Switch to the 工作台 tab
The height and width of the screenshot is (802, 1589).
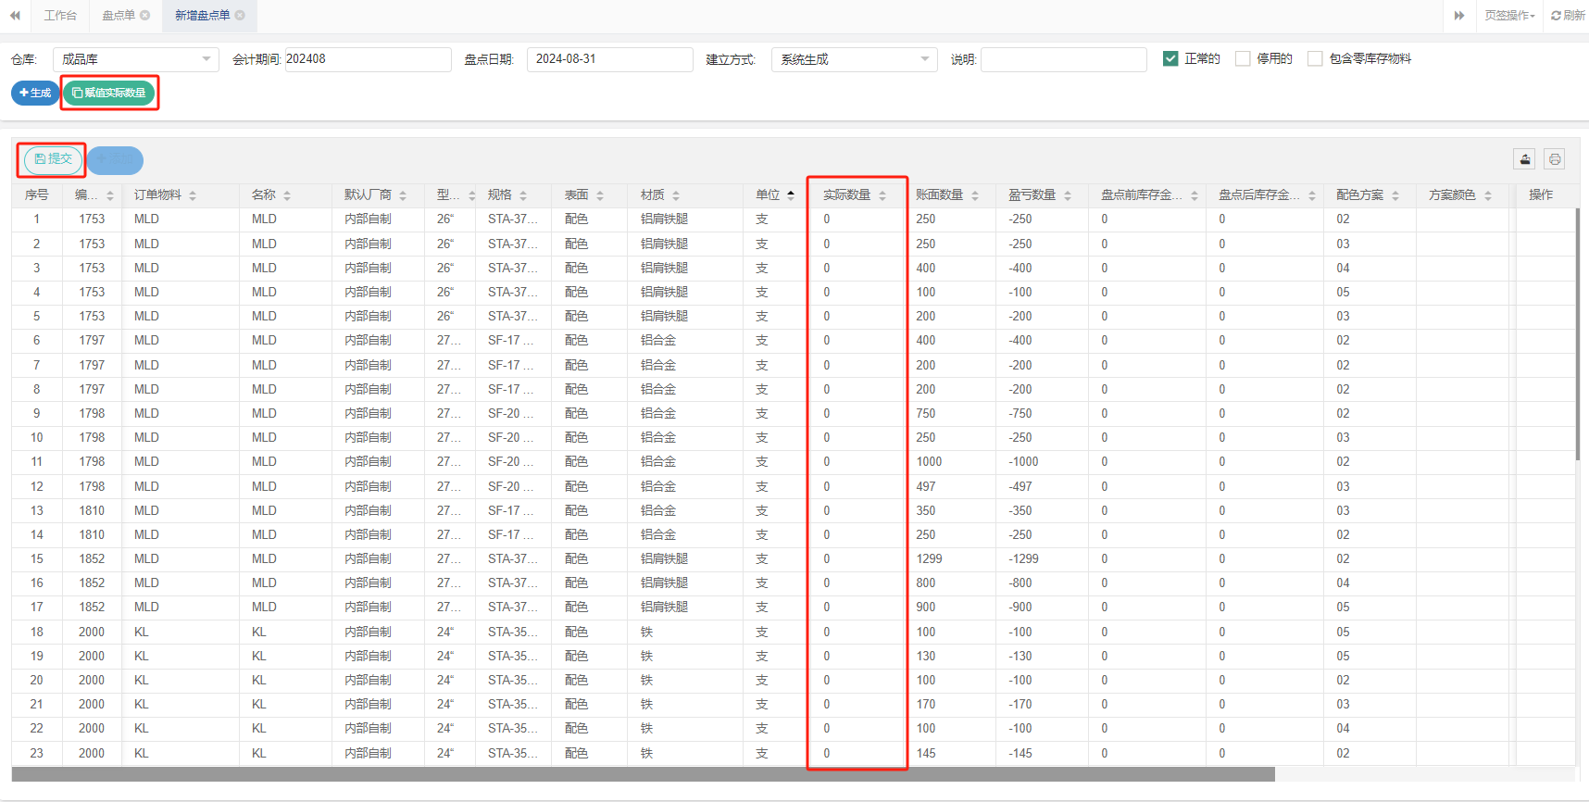tap(60, 16)
